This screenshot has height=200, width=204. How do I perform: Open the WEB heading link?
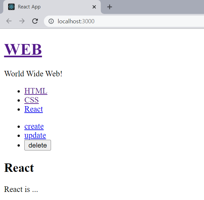[x=23, y=50]
